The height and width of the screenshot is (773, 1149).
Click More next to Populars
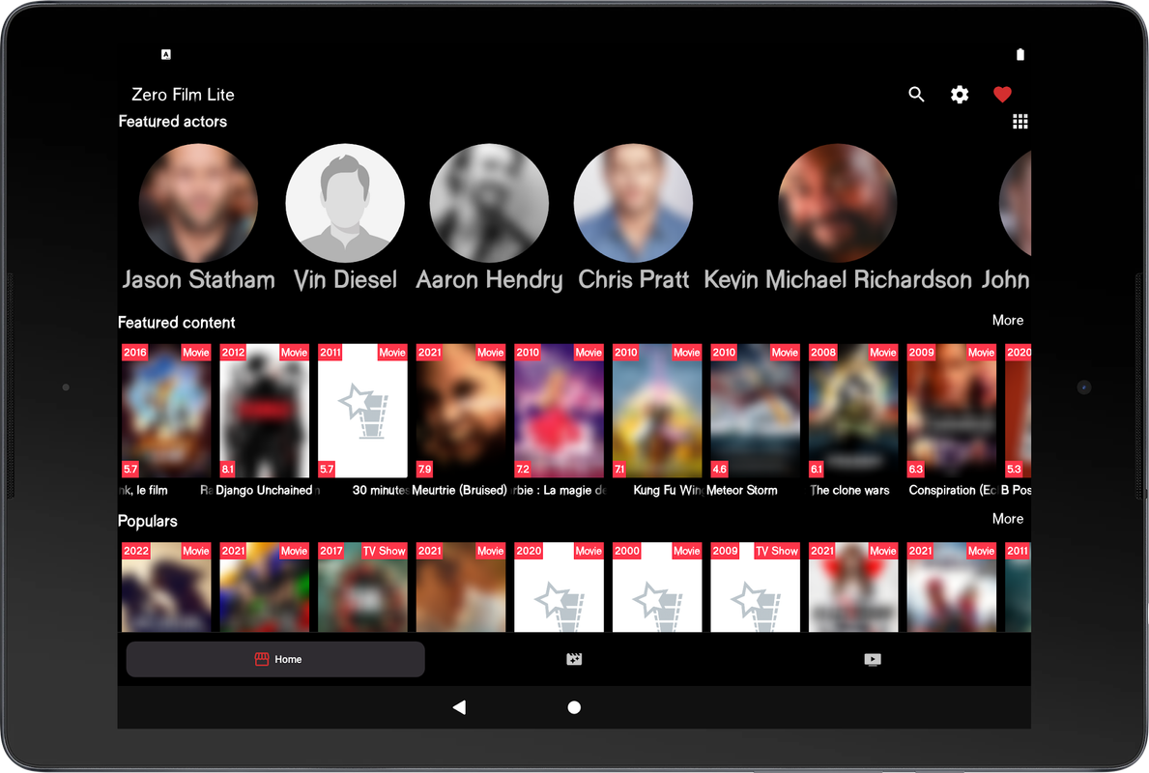tap(1008, 519)
